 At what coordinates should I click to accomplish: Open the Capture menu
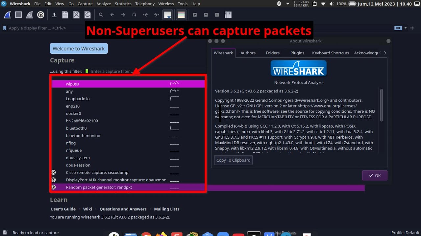point(85,4)
